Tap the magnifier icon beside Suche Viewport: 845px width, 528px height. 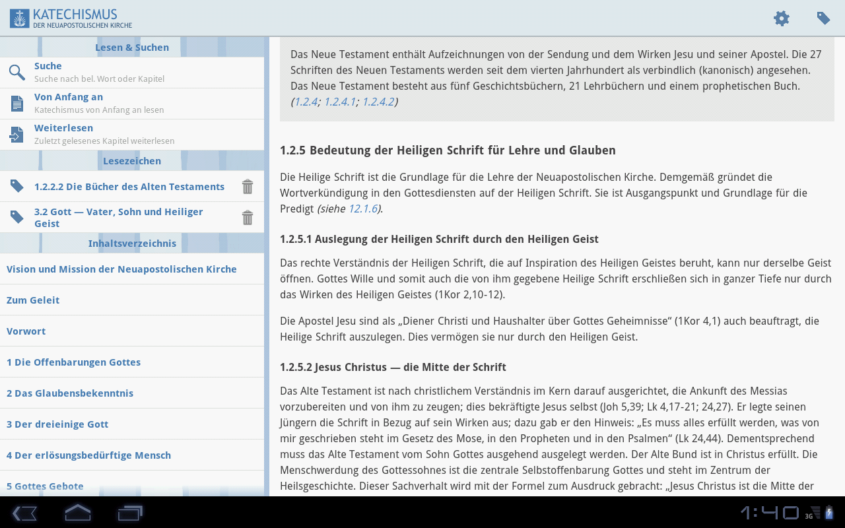(x=17, y=72)
